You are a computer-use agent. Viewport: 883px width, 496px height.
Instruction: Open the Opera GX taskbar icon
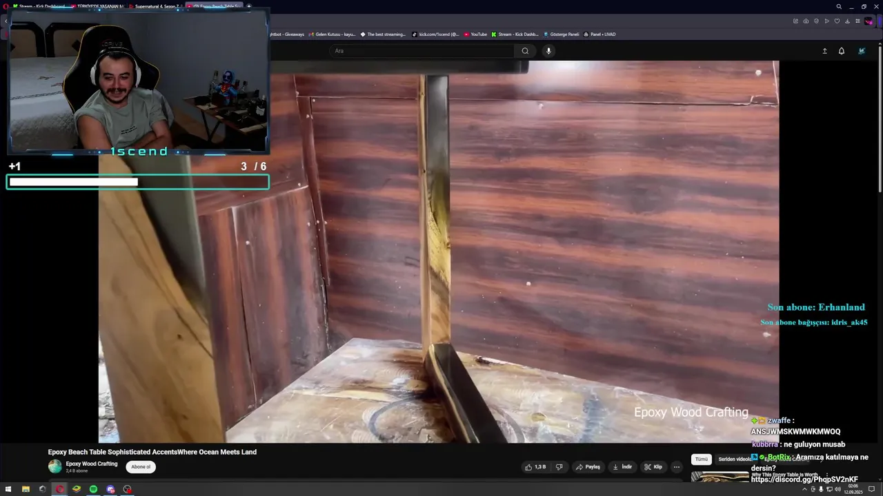point(59,489)
